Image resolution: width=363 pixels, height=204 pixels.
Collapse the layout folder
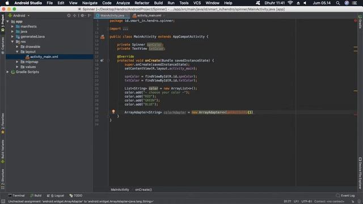[x=18, y=52]
